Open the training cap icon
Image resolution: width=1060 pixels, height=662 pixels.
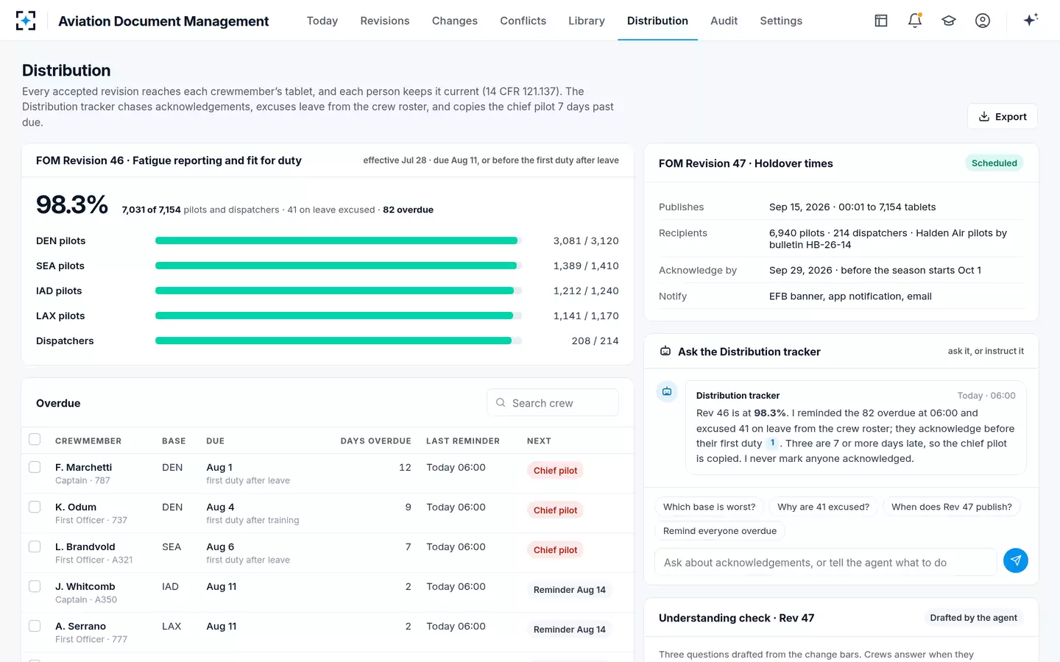click(949, 21)
